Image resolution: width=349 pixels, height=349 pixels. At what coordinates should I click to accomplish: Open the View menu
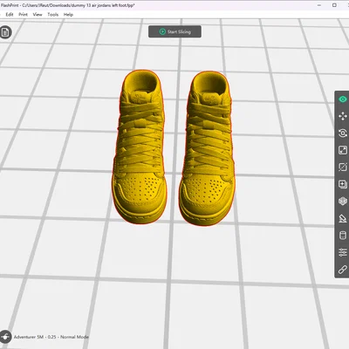tap(38, 15)
